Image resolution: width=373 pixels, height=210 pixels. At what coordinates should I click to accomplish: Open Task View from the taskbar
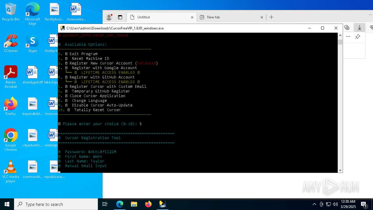click(105, 204)
